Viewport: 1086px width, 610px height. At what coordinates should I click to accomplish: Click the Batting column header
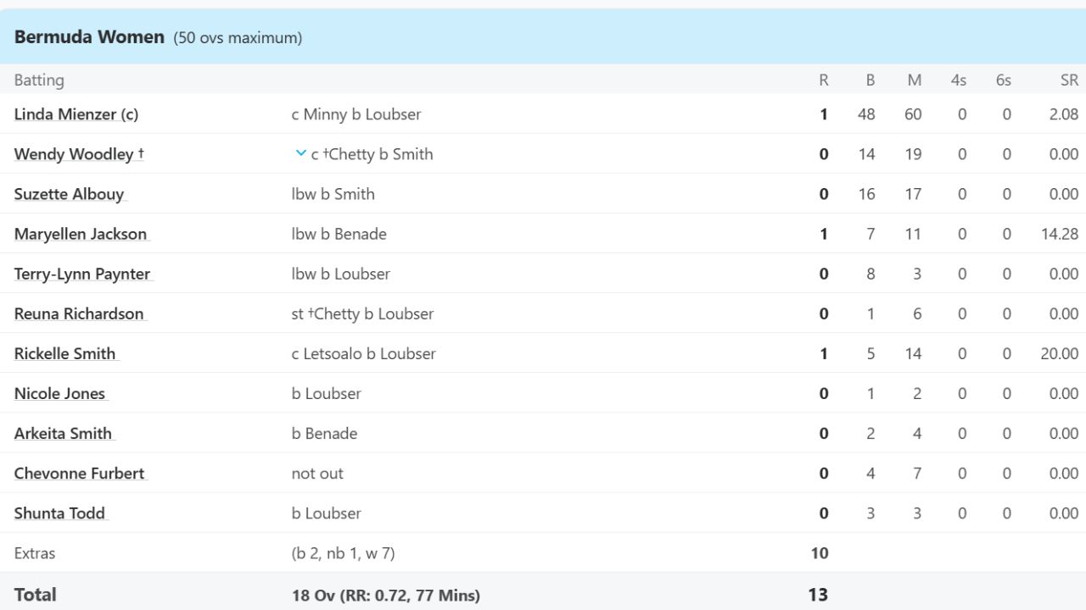point(39,80)
